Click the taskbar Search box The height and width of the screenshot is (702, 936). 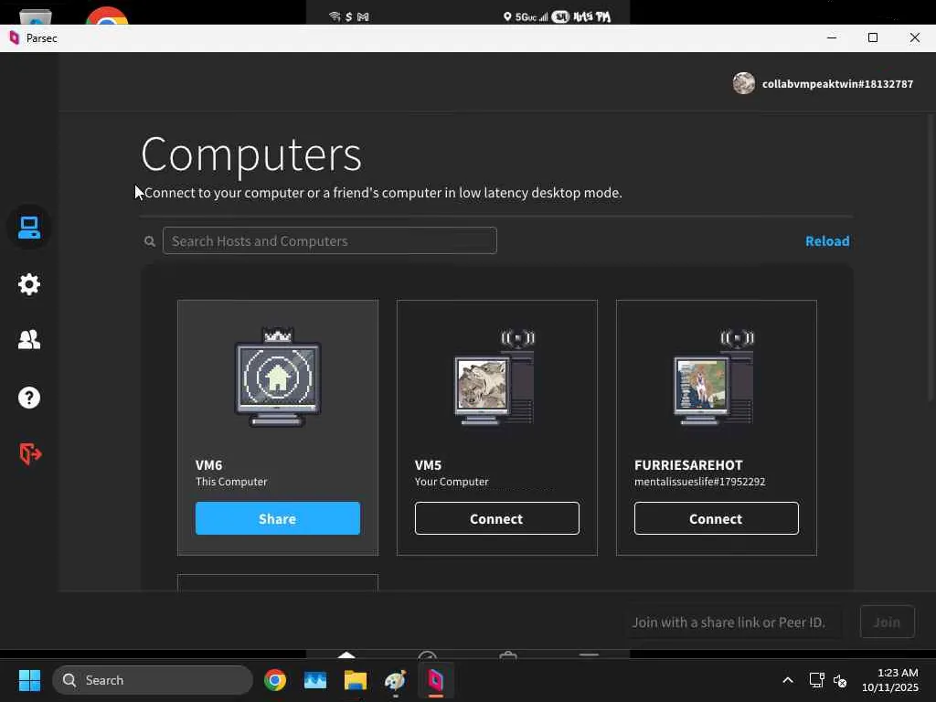(153, 680)
